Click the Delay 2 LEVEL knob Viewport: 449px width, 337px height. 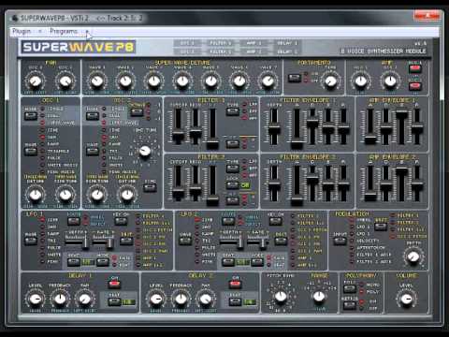(156, 299)
